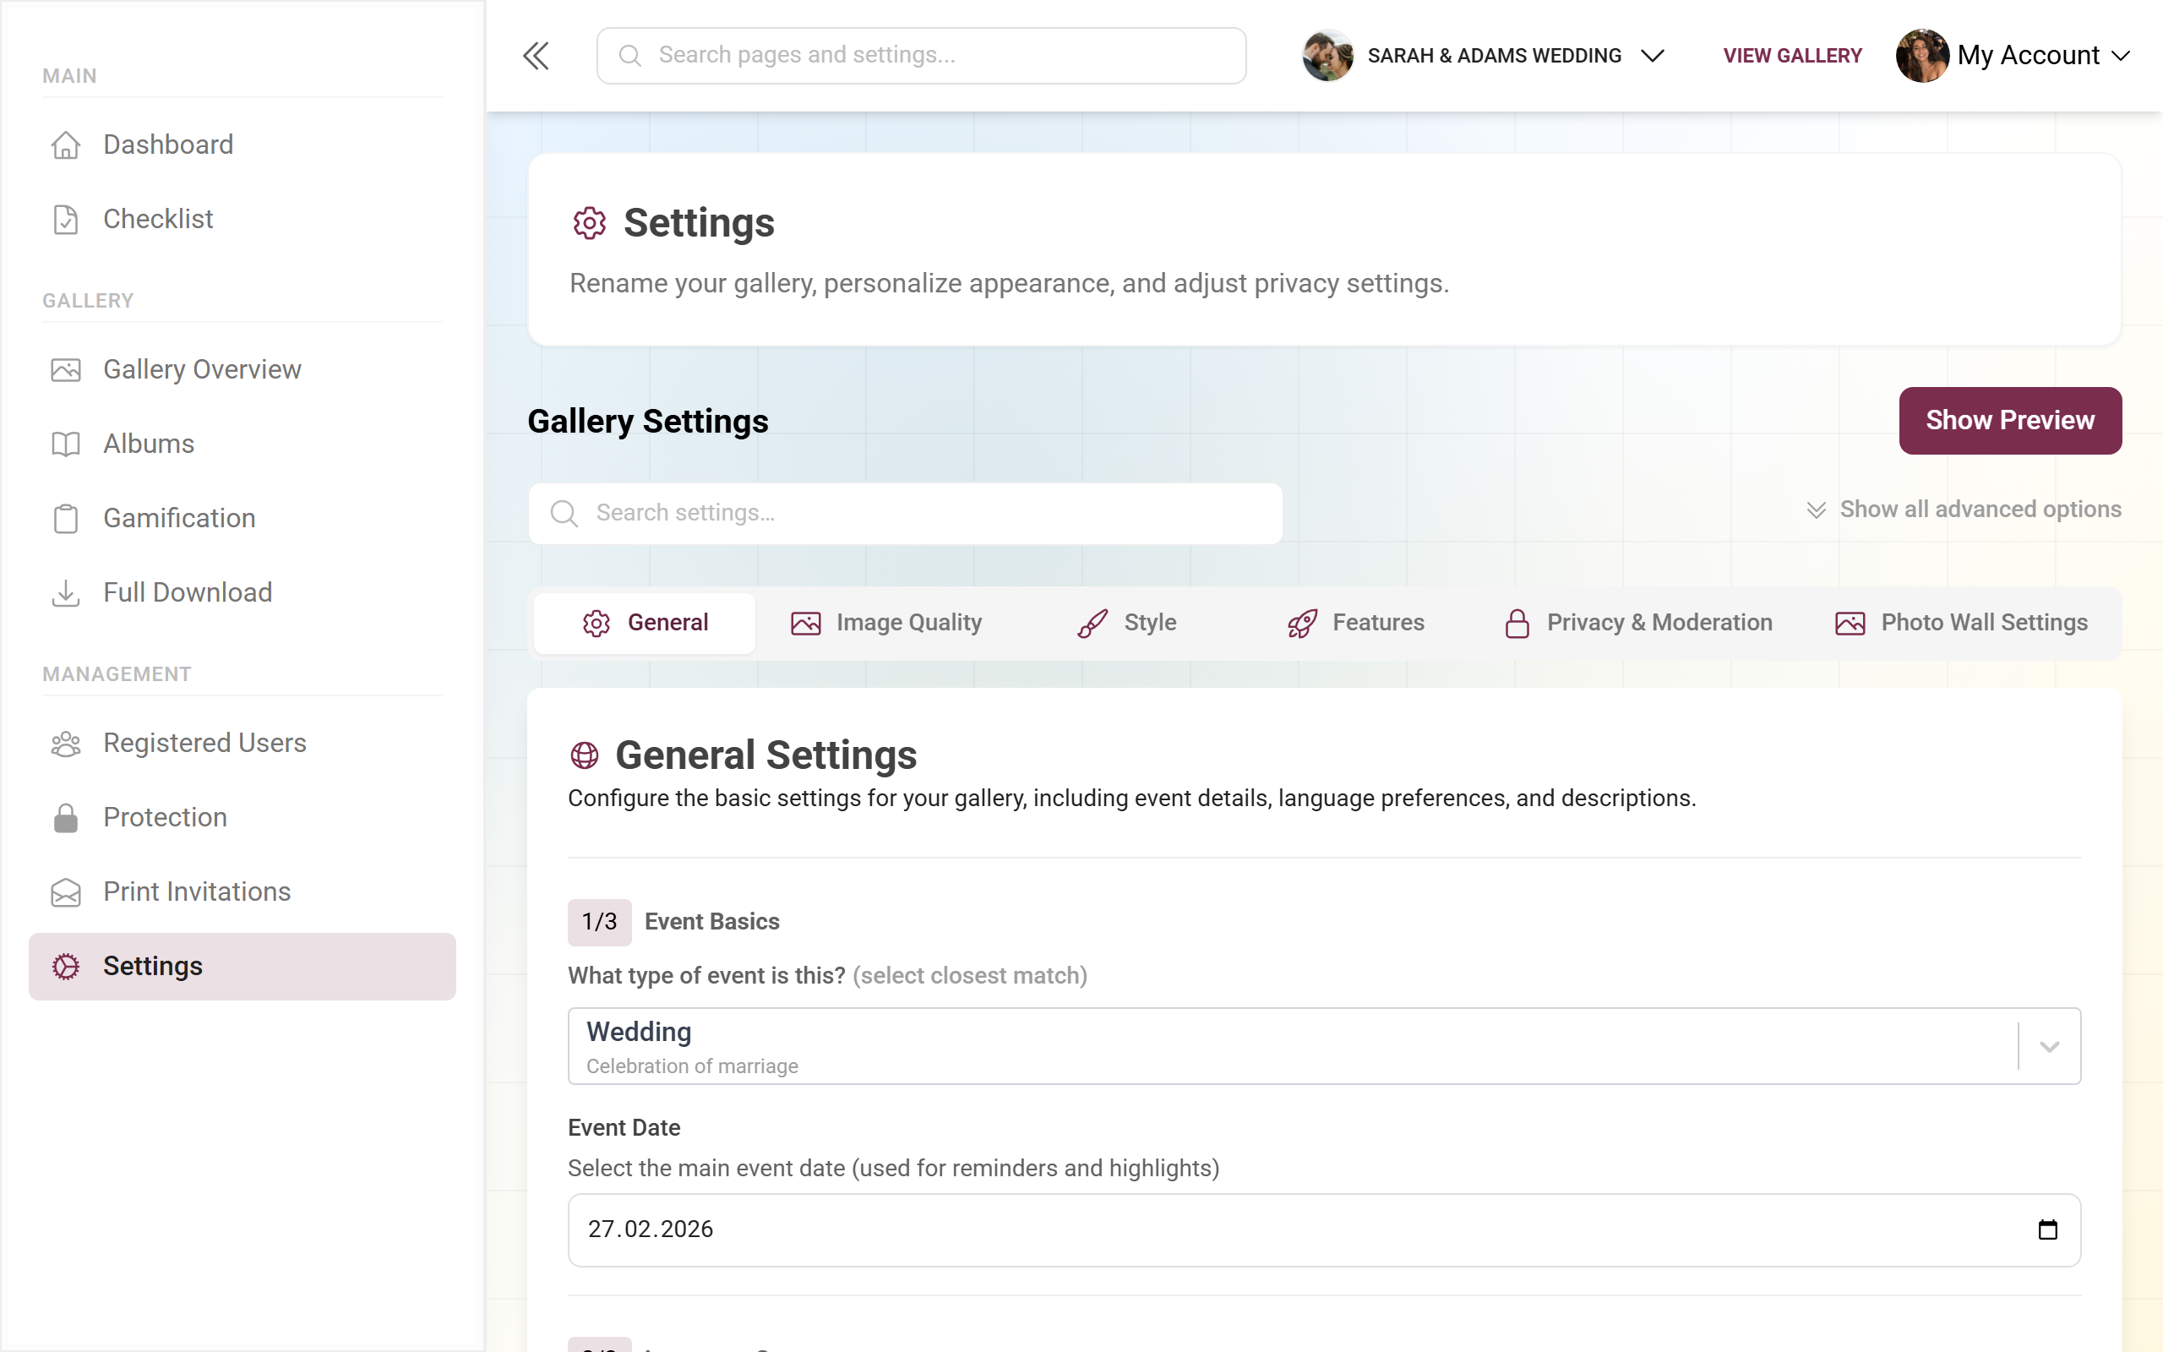Viewport: 2163px width, 1352px height.
Task: Click the Privacy & Moderation lock icon
Action: pos(1517,624)
